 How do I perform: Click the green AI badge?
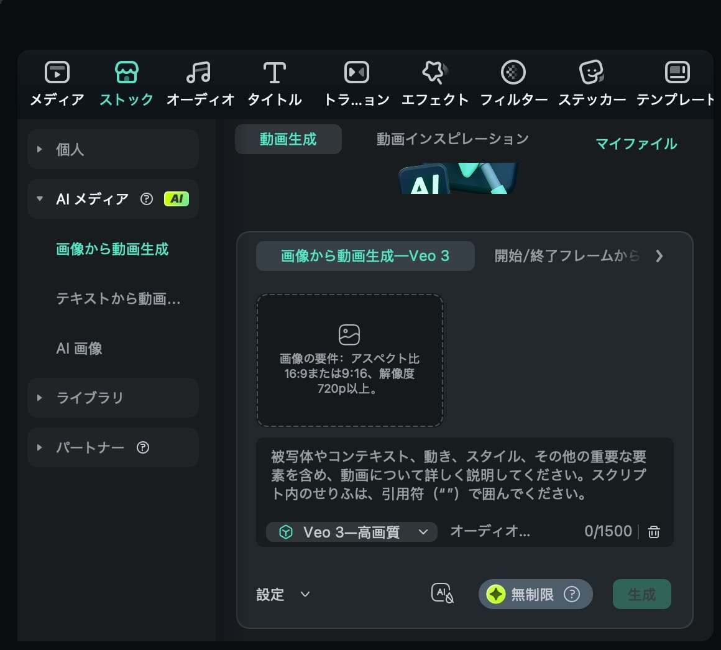pos(177,199)
